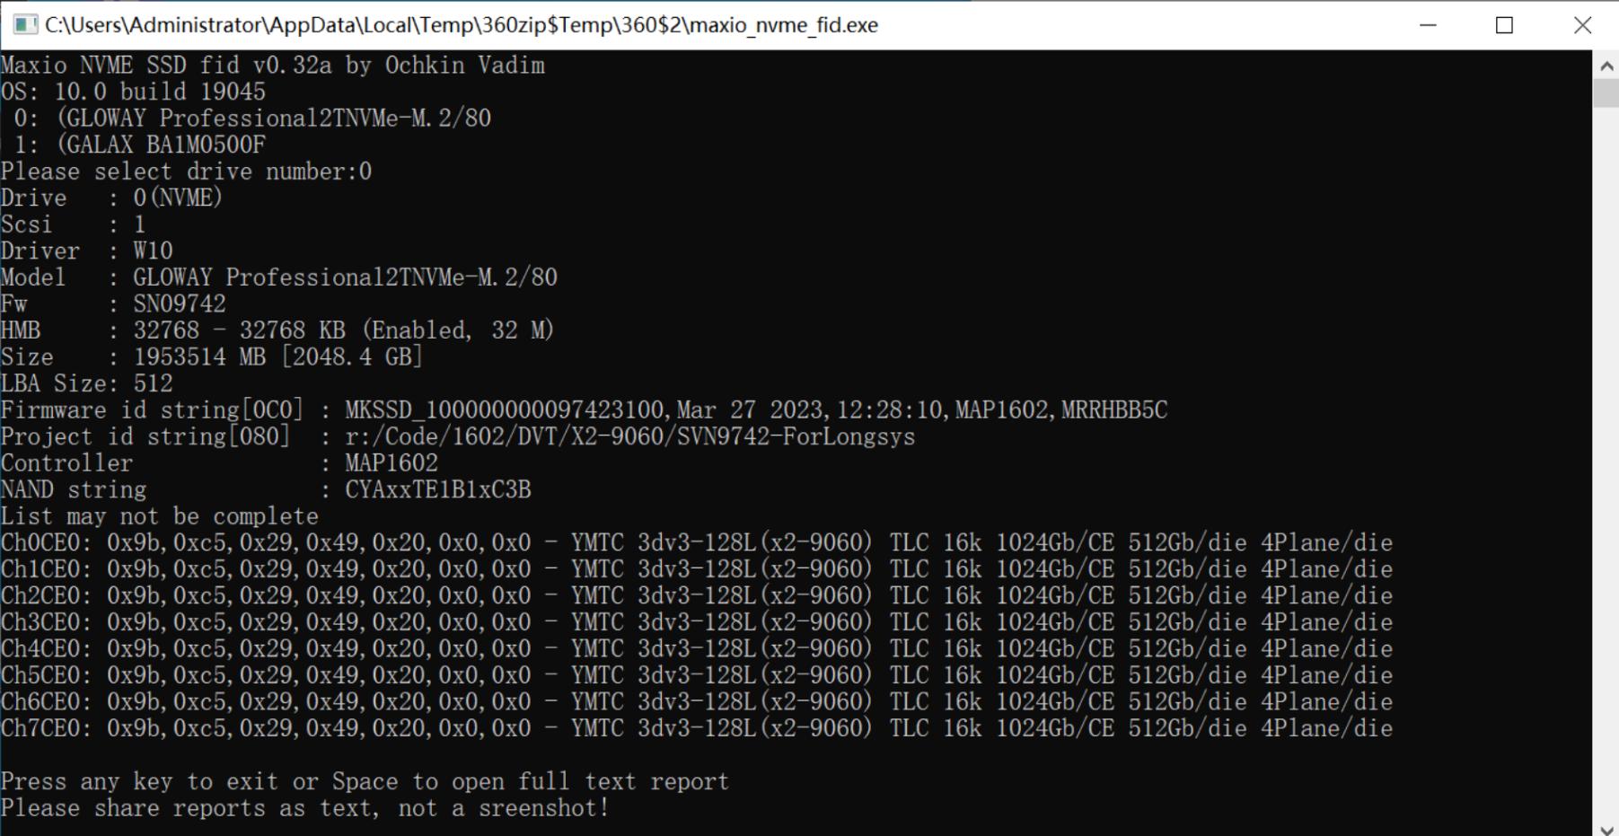The height and width of the screenshot is (836, 1619).
Task: Click drive list entry "0: (GLOWAY Professional2TNVMe-M.2/80"
Action: click(252, 119)
